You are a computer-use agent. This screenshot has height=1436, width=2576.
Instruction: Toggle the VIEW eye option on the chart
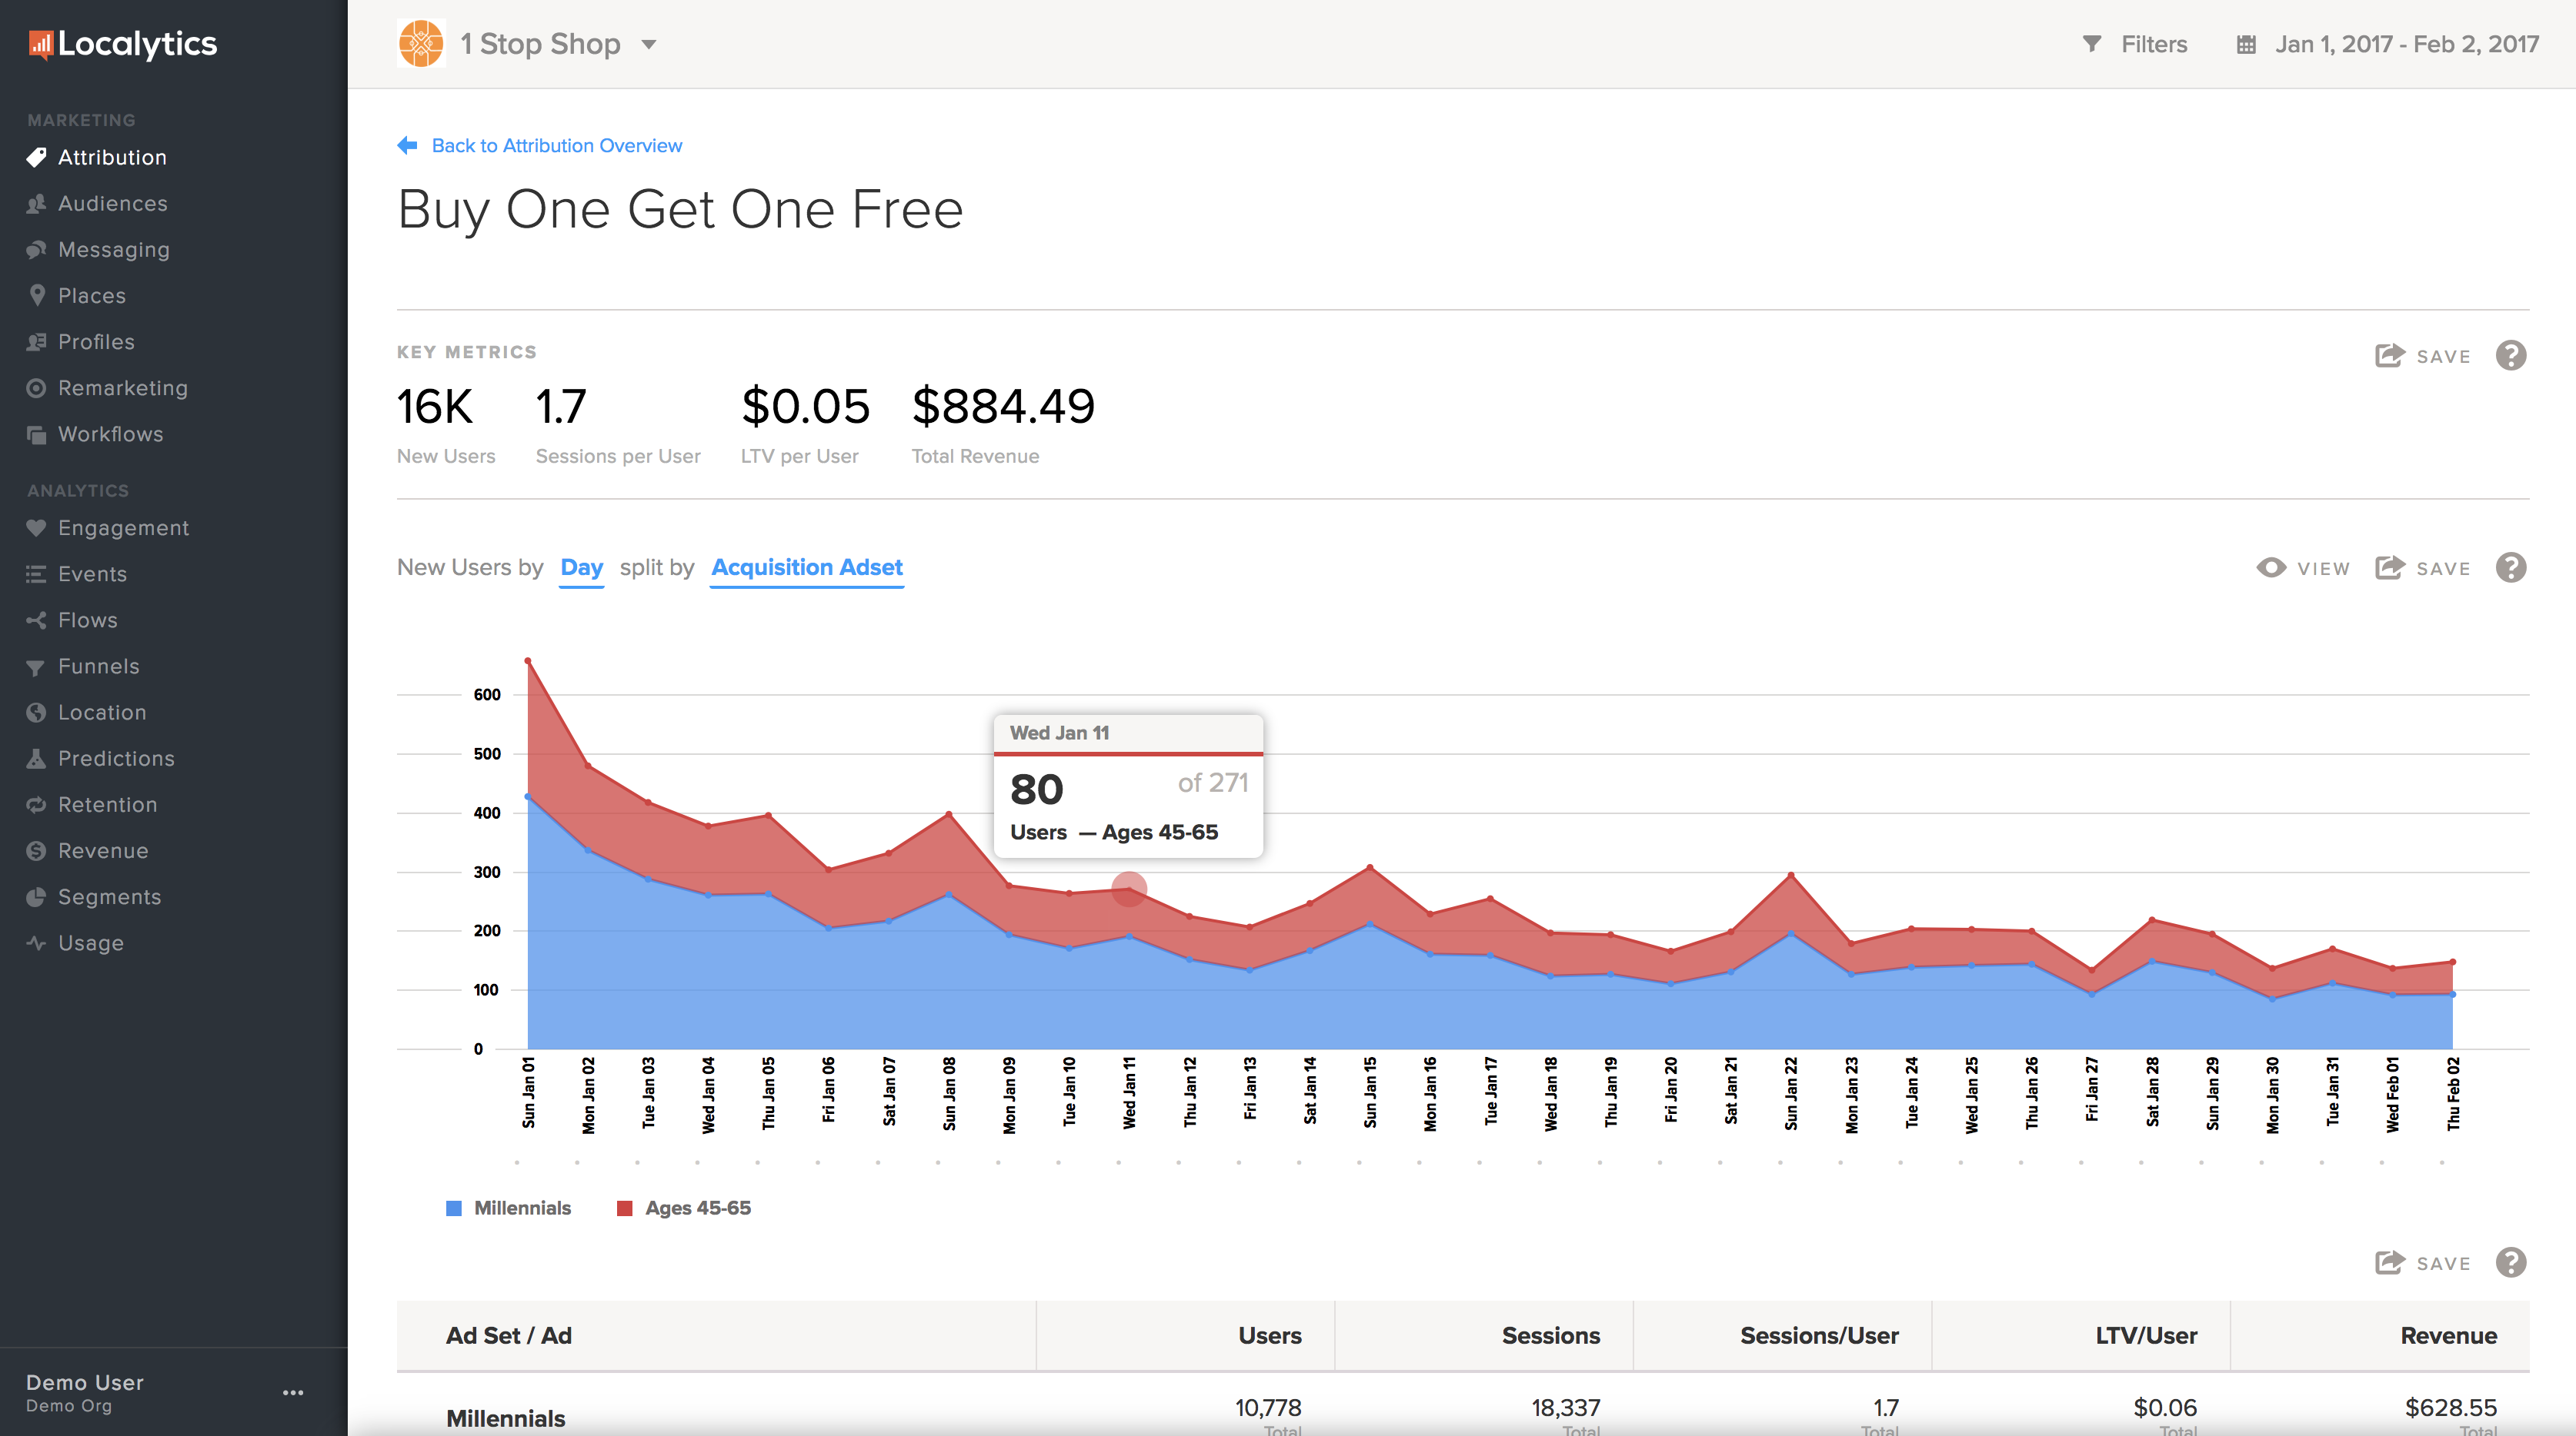[2301, 567]
